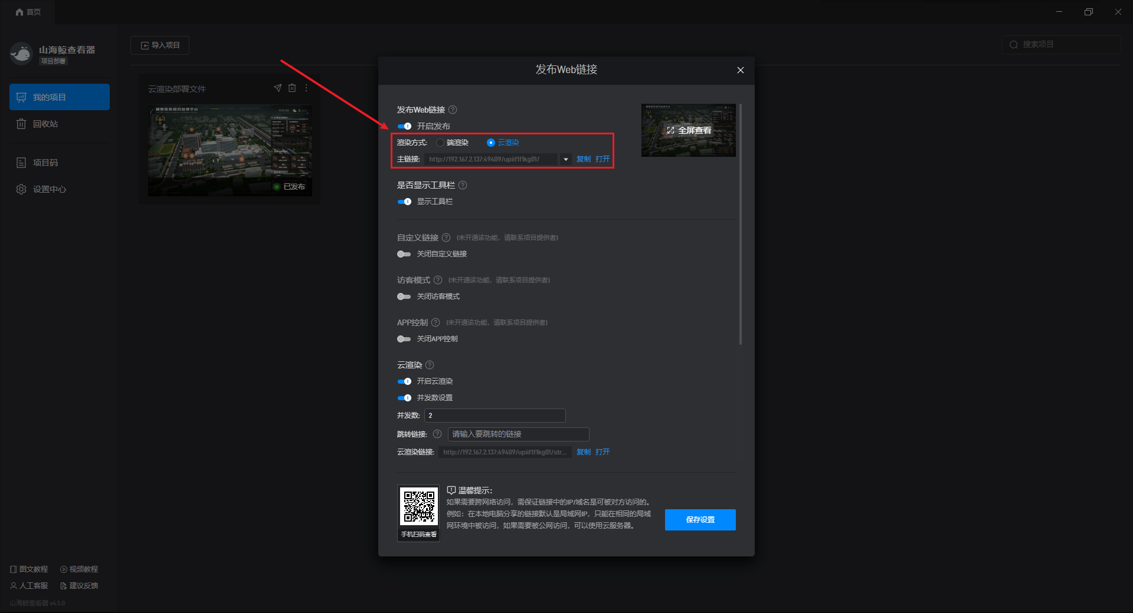The width and height of the screenshot is (1133, 613).
Task: Toggle the 显示工具栏 switch
Action: pyautogui.click(x=404, y=202)
